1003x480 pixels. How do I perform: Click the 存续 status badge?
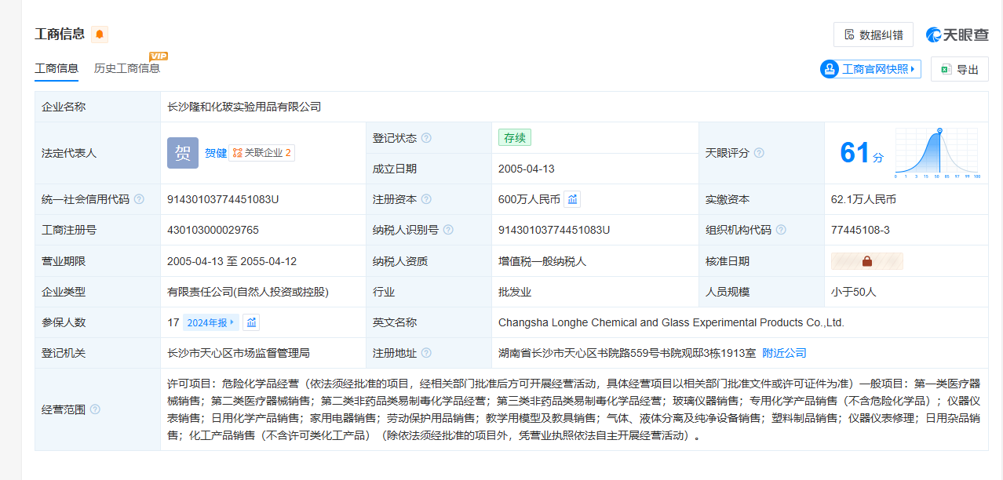point(515,137)
